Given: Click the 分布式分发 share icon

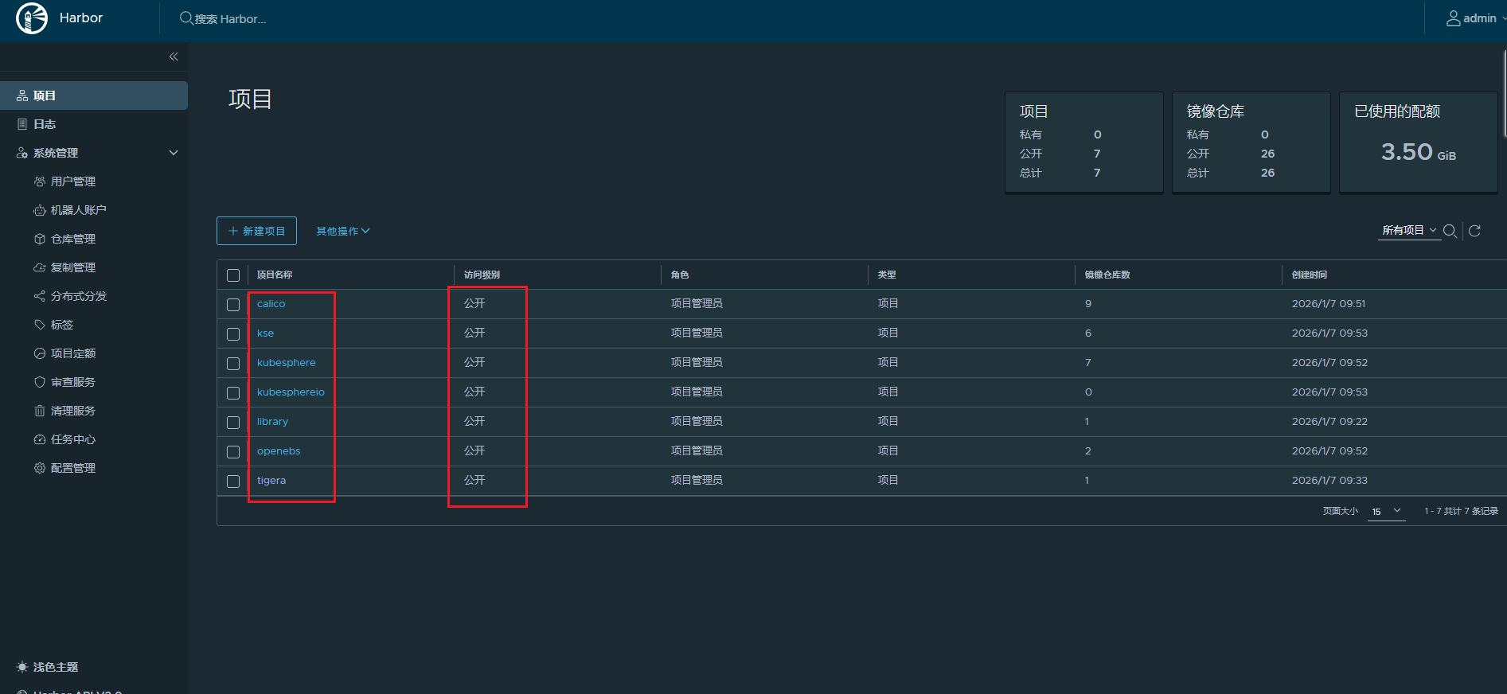Looking at the screenshot, I should coord(40,296).
